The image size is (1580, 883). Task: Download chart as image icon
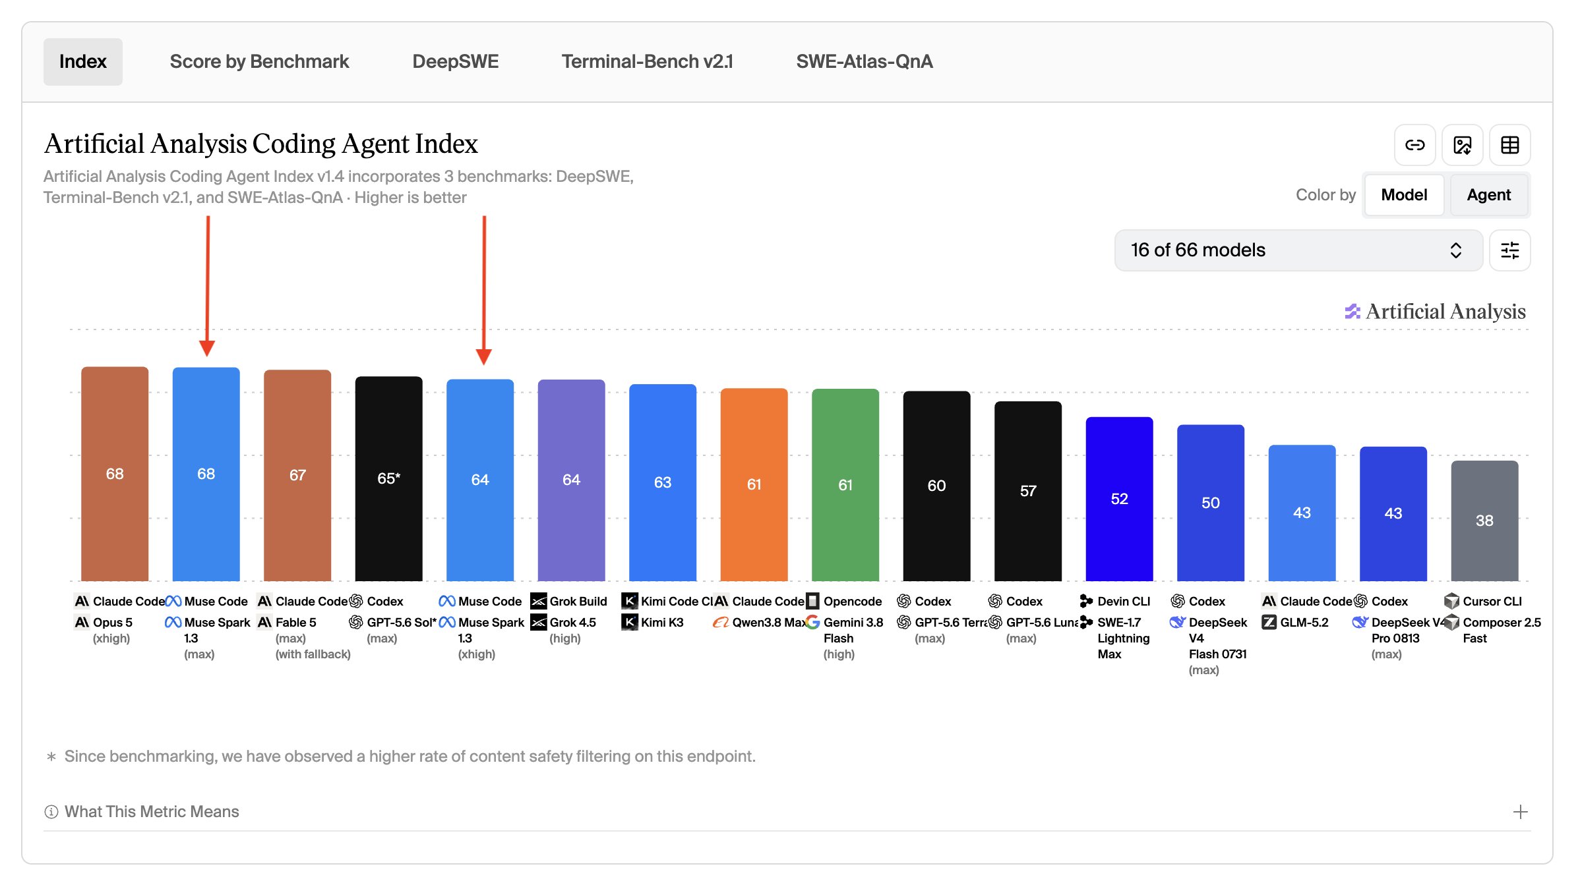(1462, 145)
